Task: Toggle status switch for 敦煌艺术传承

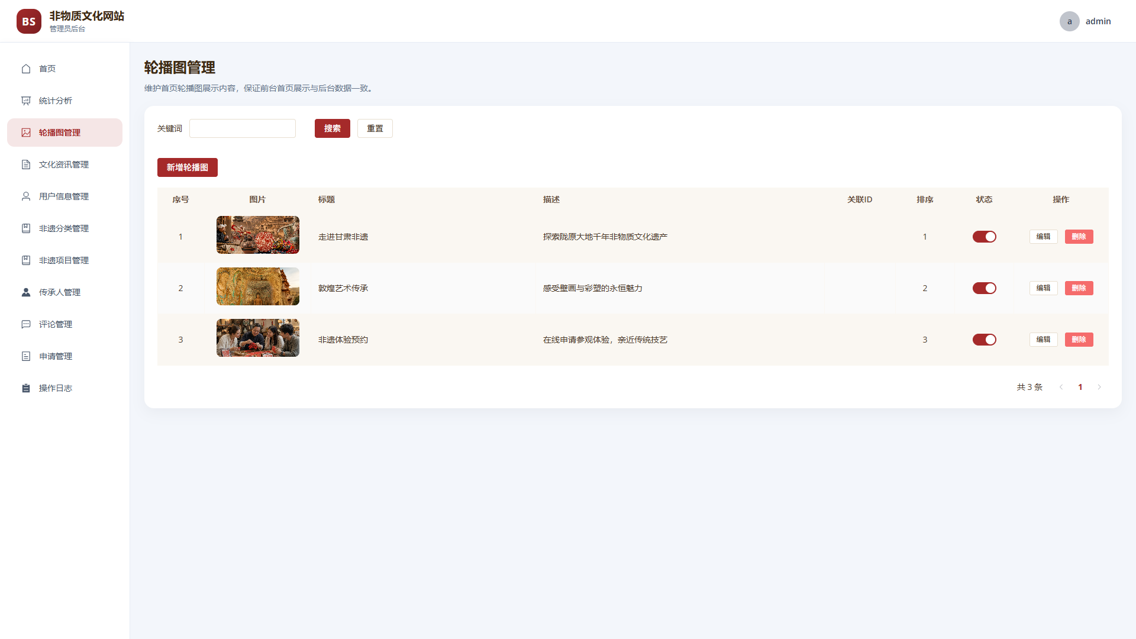Action: pos(985,288)
